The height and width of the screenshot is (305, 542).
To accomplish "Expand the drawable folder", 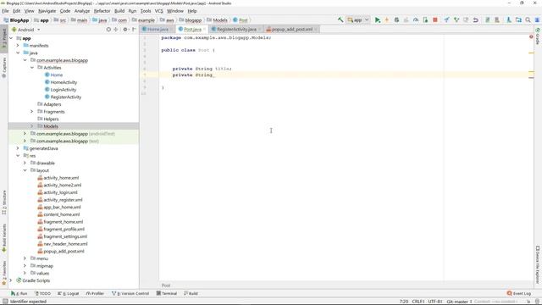I will coord(25,163).
